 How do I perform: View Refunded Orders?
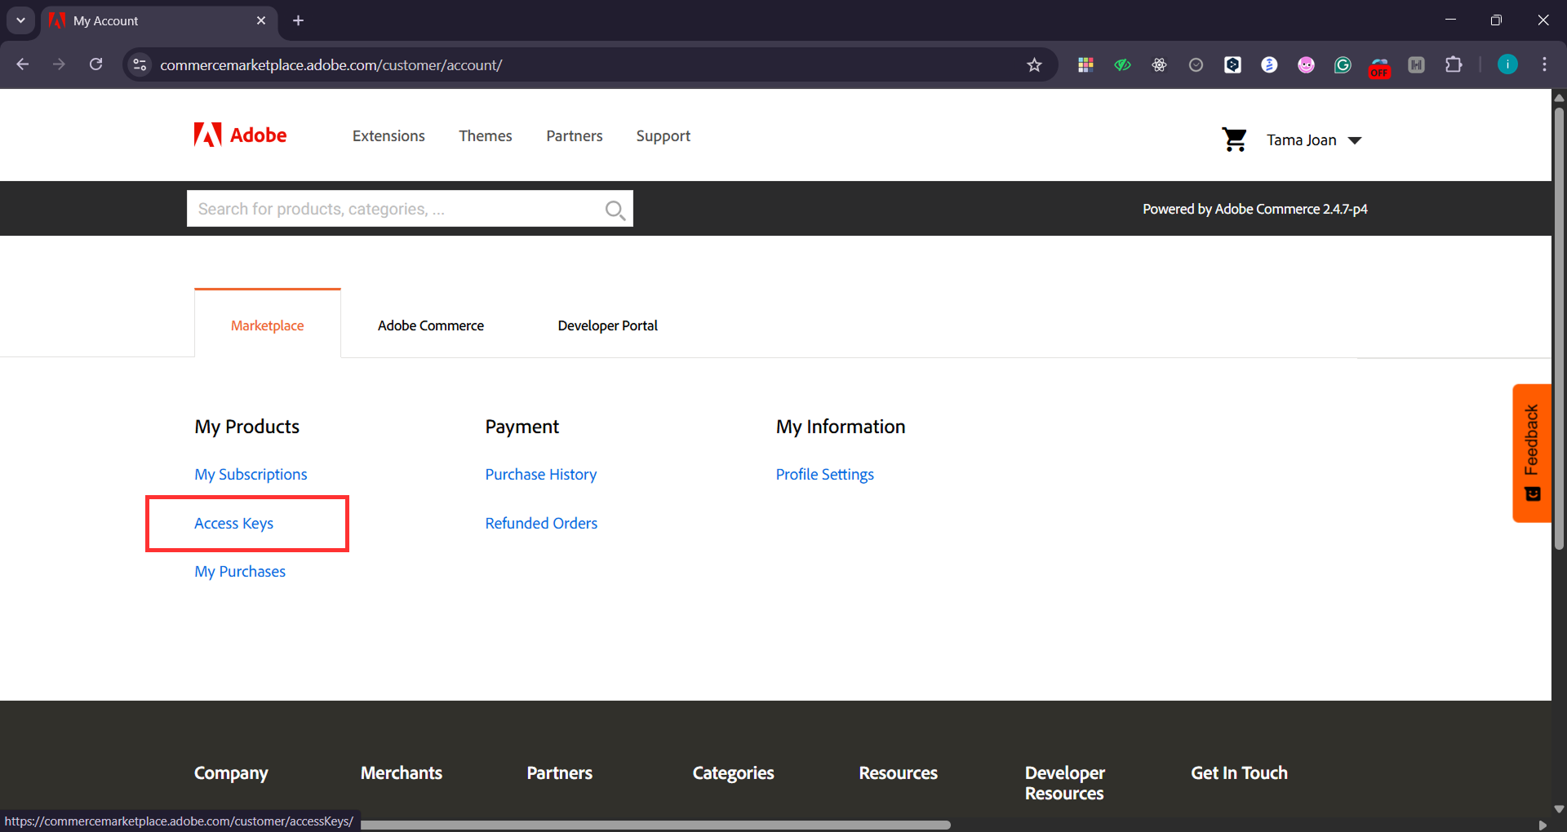pyautogui.click(x=541, y=523)
